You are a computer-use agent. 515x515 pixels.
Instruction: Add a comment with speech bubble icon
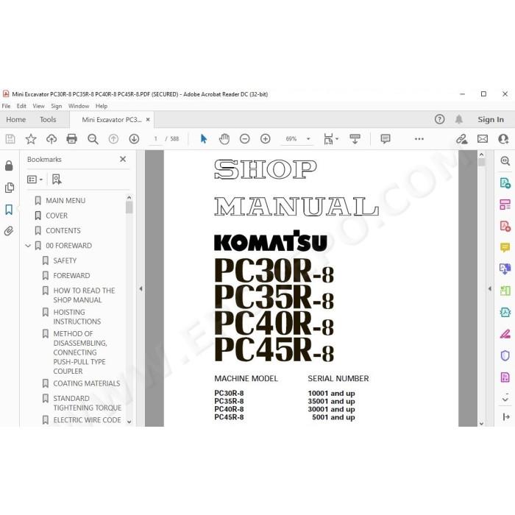(x=386, y=139)
